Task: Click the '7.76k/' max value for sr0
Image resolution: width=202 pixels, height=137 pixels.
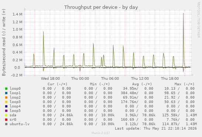Action: [x=173, y=120]
